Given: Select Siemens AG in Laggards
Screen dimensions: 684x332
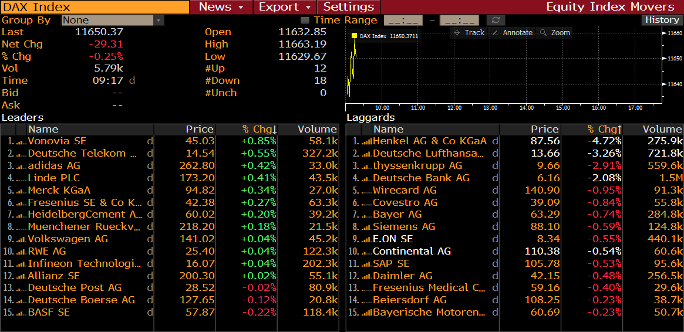Looking at the screenshot, I should [404, 227].
